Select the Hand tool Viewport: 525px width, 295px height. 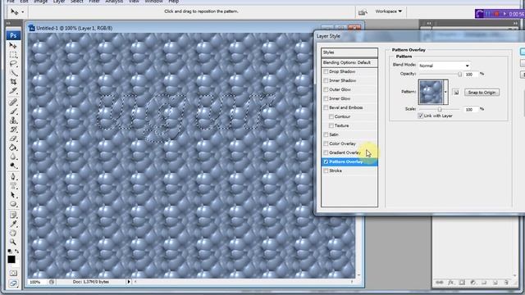point(13,233)
